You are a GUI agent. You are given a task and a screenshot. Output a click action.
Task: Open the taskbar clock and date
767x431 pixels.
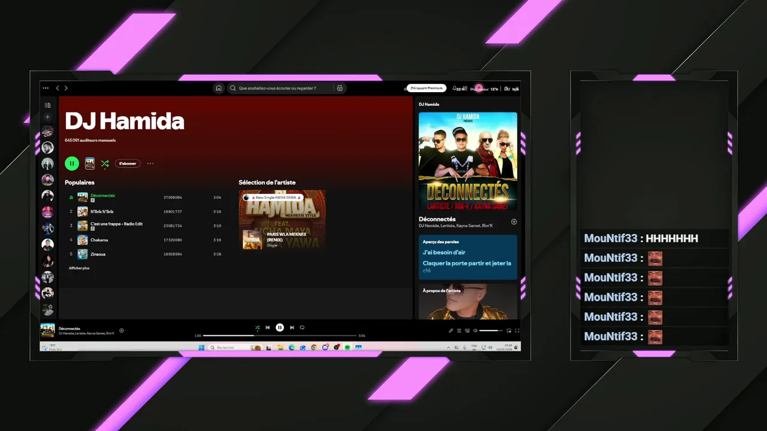coord(504,347)
